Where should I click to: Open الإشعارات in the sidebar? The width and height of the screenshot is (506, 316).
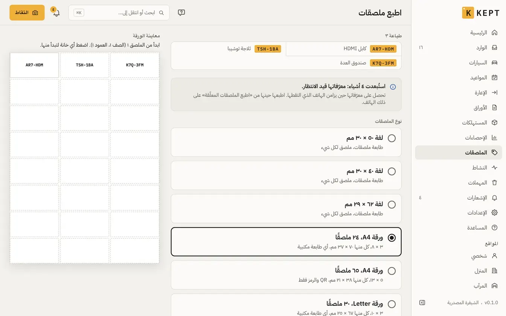pyautogui.click(x=459, y=197)
